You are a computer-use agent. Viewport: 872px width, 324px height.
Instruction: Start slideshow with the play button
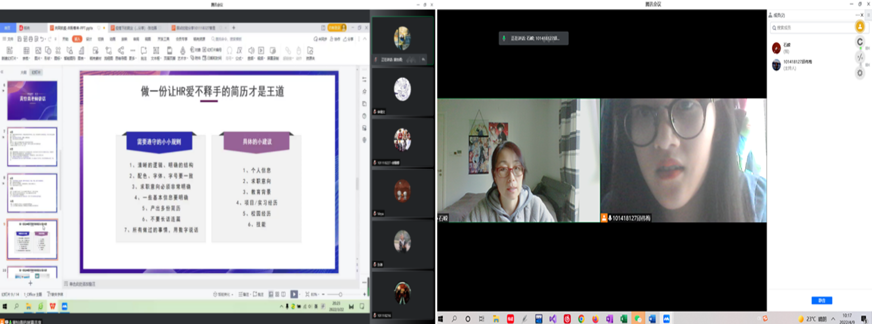click(x=294, y=294)
